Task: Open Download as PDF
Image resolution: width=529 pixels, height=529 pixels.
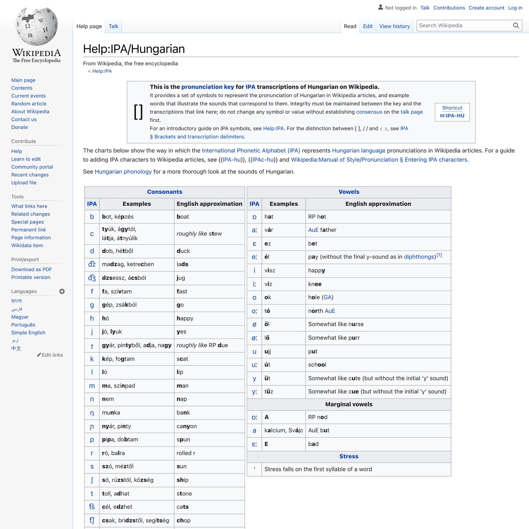Action: click(31, 269)
